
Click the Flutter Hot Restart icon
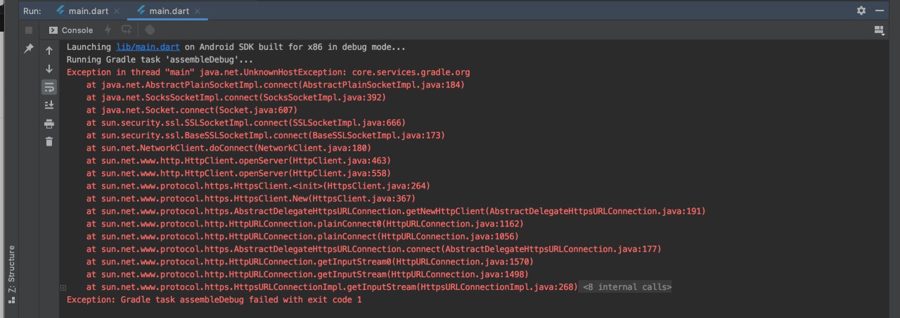pos(127,30)
